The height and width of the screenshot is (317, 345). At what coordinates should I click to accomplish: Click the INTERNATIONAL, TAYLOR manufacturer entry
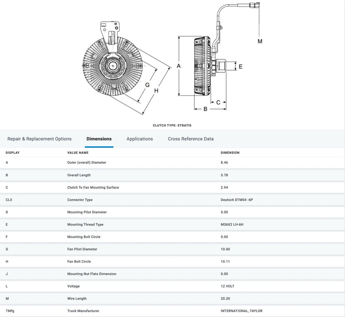[242, 311]
